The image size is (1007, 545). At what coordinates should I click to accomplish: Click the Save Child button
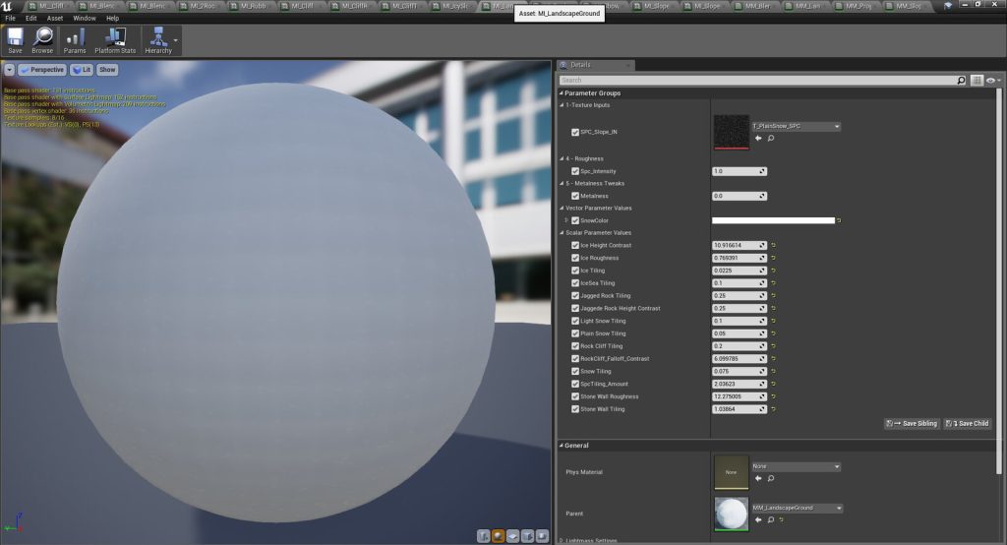pyautogui.click(x=968, y=423)
